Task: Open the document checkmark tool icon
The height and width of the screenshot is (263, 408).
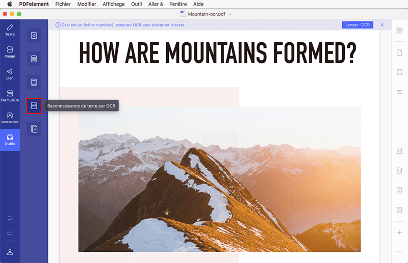Action: (x=34, y=129)
